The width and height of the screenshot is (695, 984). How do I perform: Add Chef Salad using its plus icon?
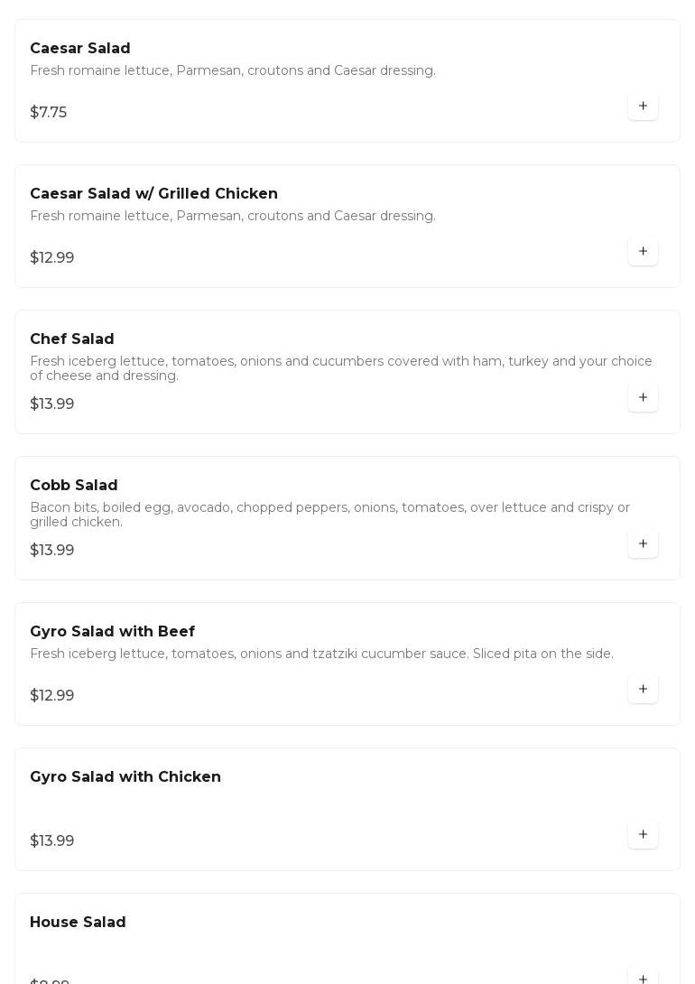pyautogui.click(x=643, y=398)
